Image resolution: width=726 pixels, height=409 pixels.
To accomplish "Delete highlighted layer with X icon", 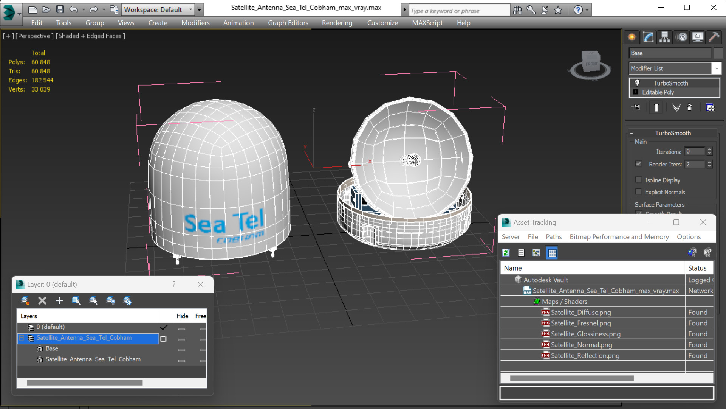I will point(42,300).
